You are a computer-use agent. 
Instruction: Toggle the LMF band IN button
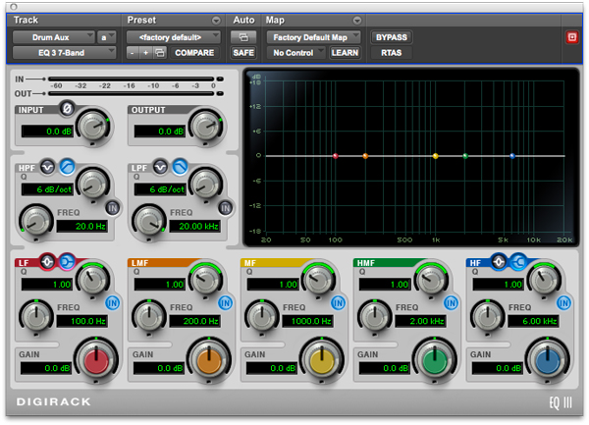pos(226,302)
